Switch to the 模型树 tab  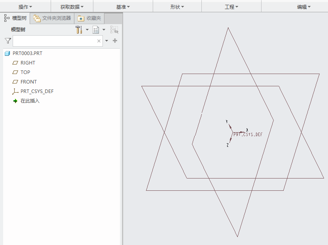coord(15,18)
